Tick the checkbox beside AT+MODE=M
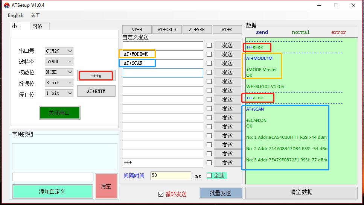 (209, 54)
